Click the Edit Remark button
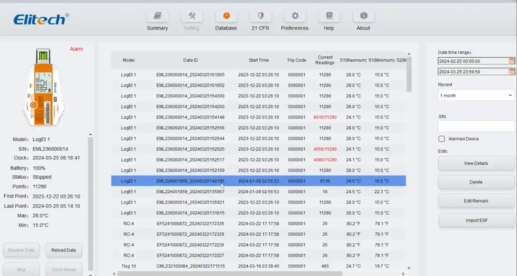 coord(476,201)
